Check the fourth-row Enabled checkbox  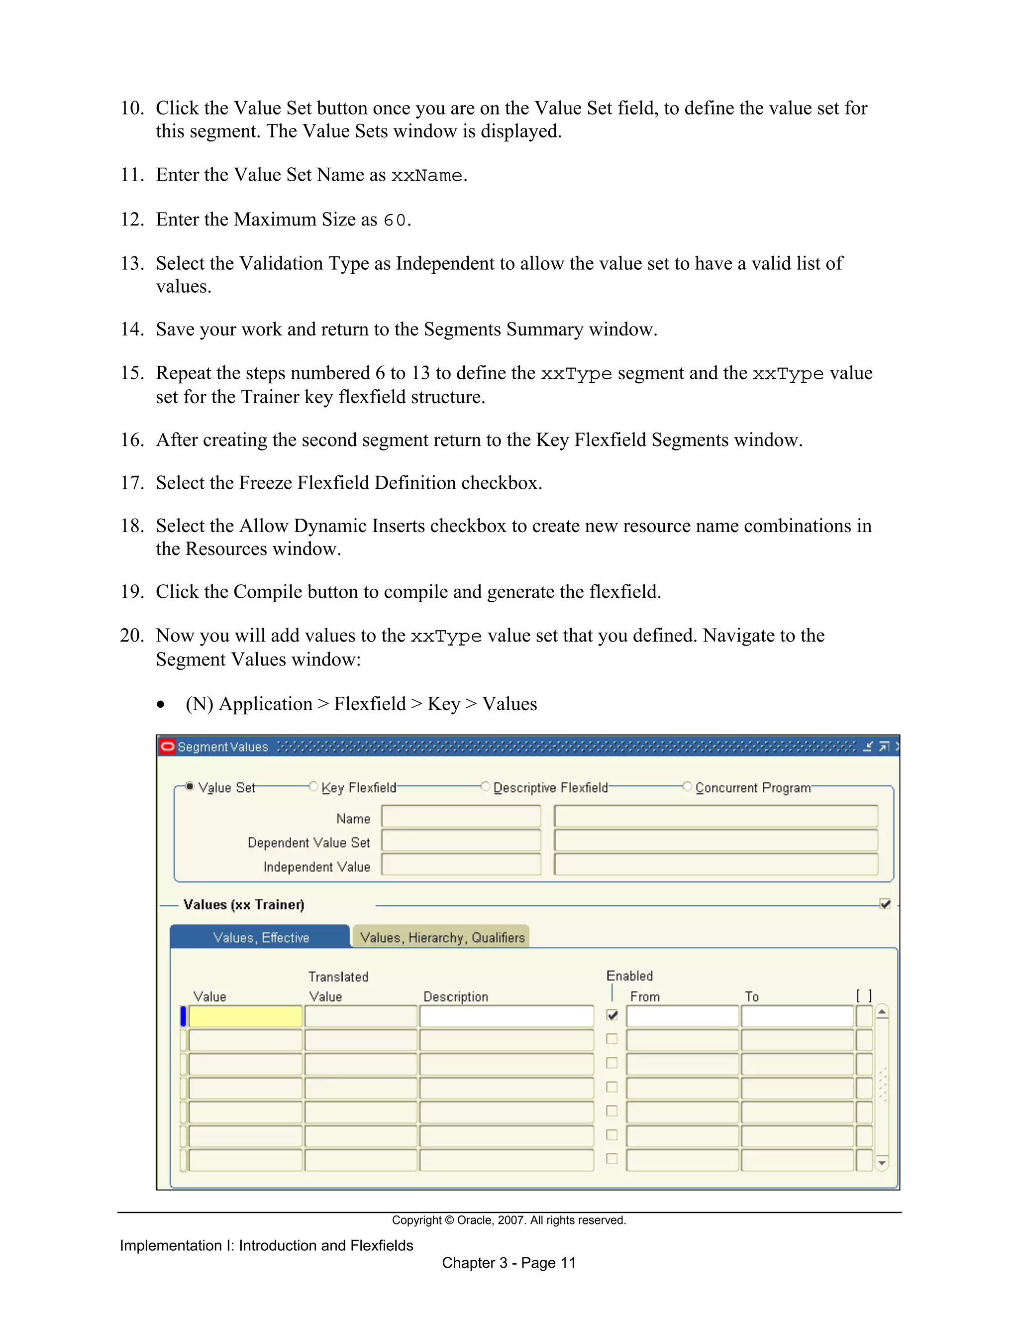612,1087
